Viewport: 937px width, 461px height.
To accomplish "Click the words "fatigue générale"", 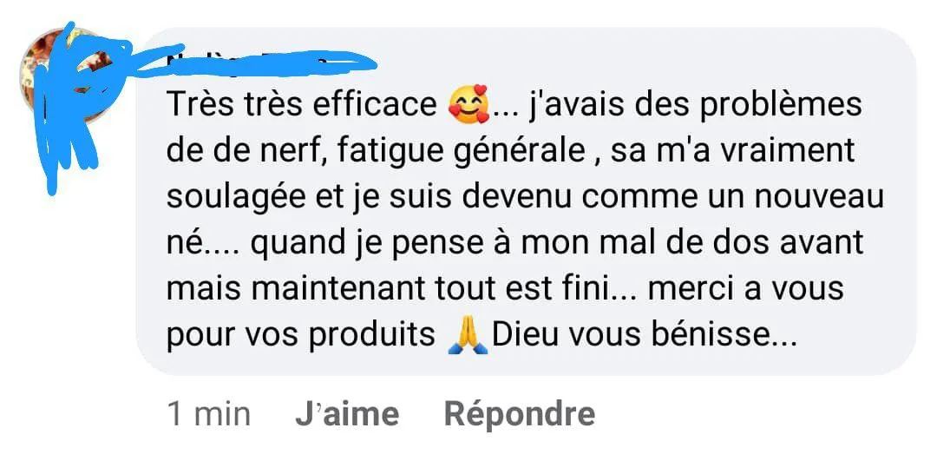I will [x=461, y=153].
